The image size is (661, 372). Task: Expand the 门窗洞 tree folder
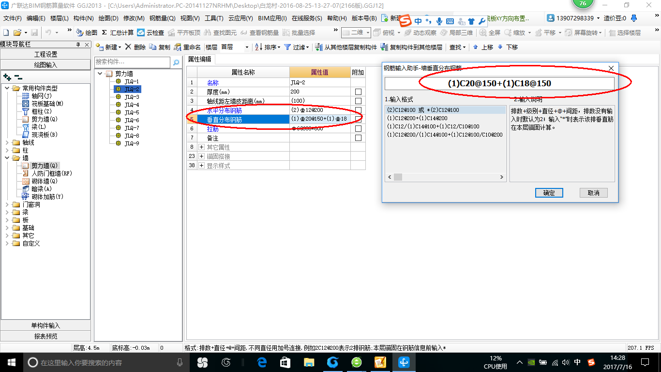pos(7,204)
